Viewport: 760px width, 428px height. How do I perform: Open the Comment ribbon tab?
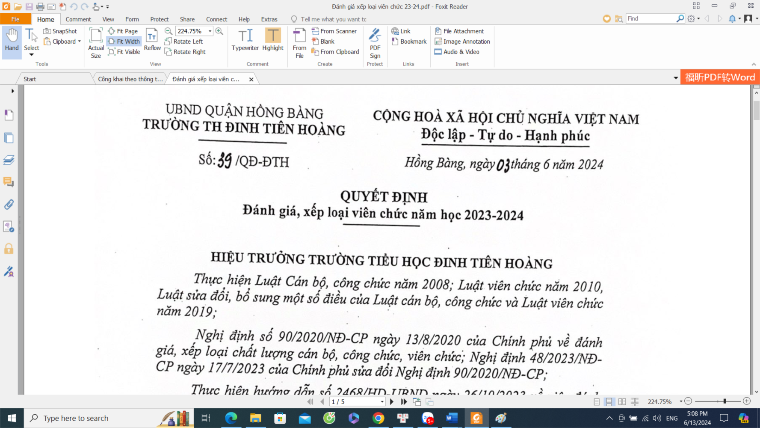point(78,19)
